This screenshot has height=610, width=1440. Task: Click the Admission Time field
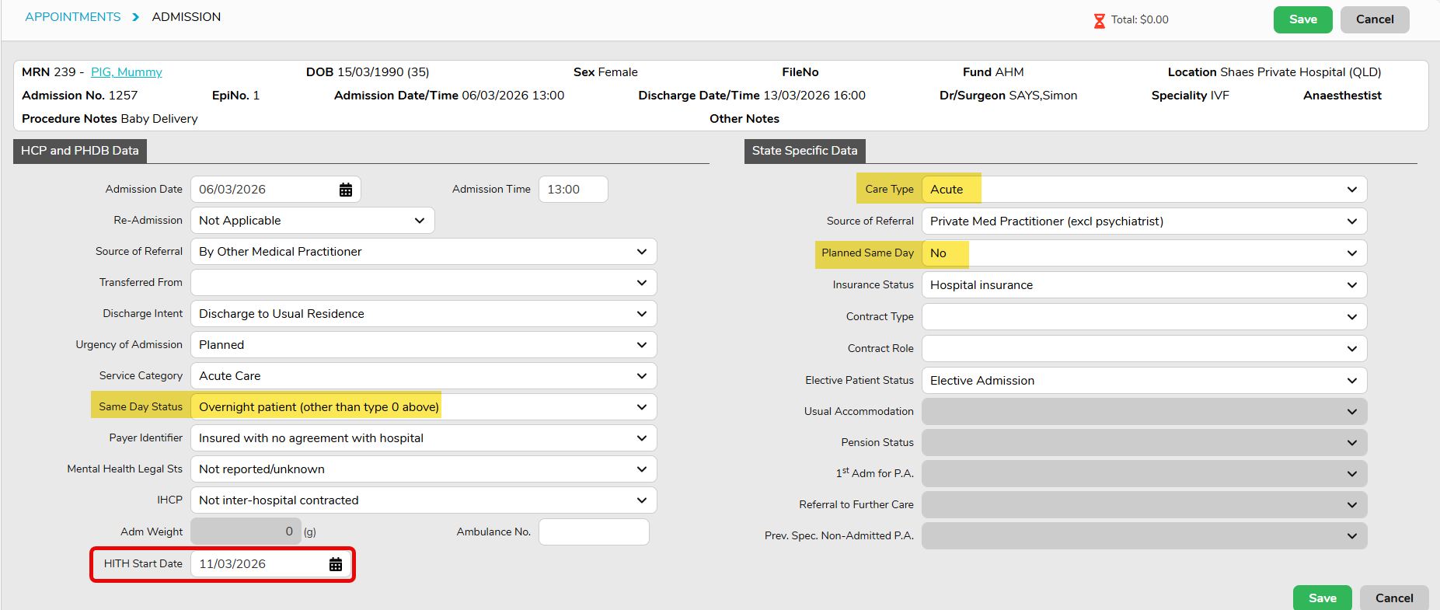coord(573,190)
